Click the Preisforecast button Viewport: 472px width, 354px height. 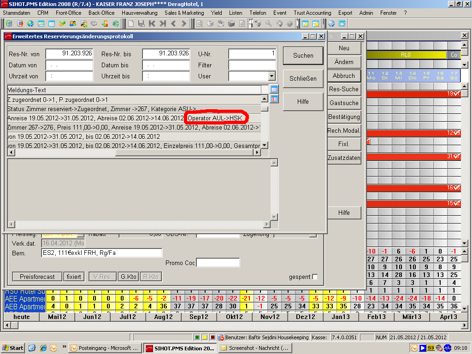37,277
